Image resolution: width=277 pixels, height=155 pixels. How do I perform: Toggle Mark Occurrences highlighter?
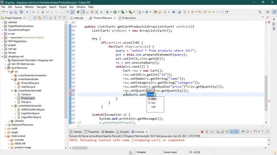coord(83,12)
